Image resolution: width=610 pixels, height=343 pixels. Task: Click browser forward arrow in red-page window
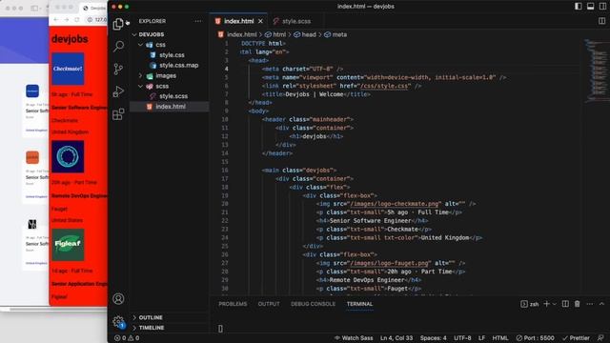tap(66, 19)
